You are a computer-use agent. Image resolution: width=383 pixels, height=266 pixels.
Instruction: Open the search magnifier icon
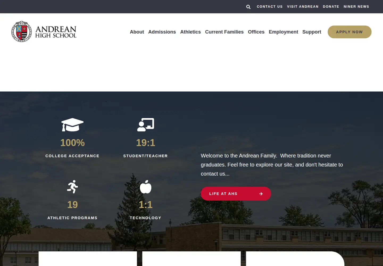tap(248, 7)
